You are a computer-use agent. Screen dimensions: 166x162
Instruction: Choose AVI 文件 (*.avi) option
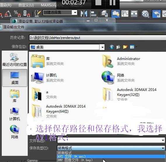pos(111,156)
